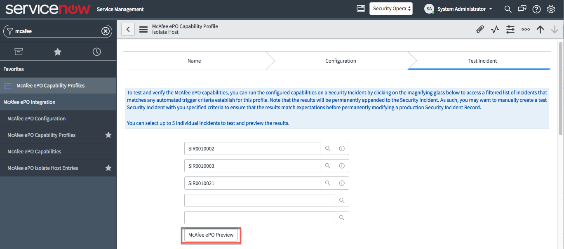This screenshot has height=249, width=564.
Task: Open the Security Operations scope dropdown
Action: 391,9
